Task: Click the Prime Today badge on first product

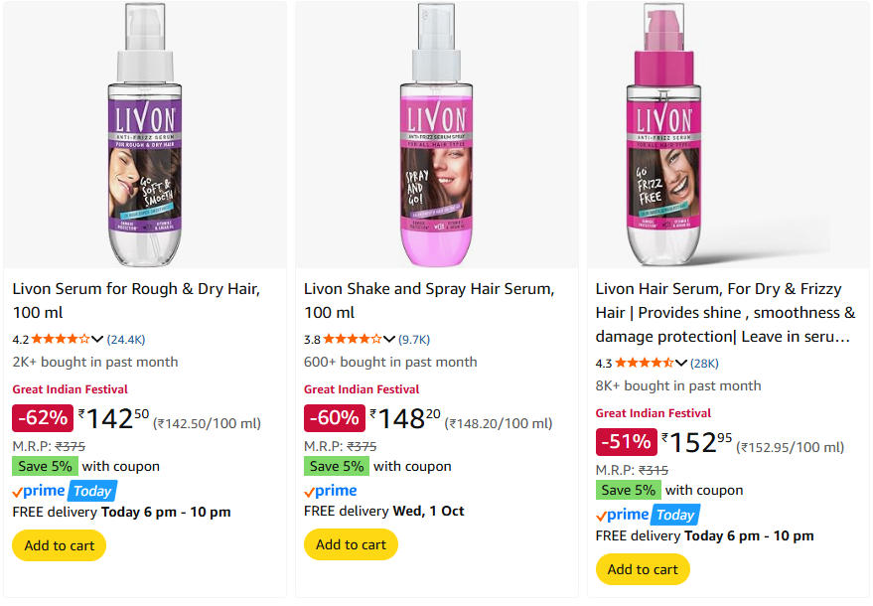Action: coord(65,491)
